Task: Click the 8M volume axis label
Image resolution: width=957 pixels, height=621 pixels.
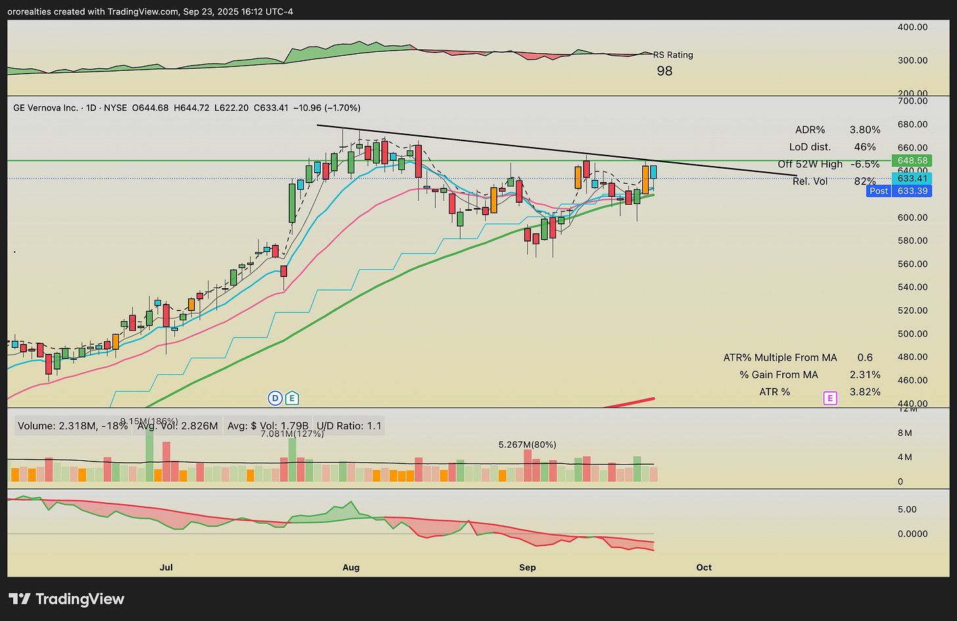Action: coord(905,433)
